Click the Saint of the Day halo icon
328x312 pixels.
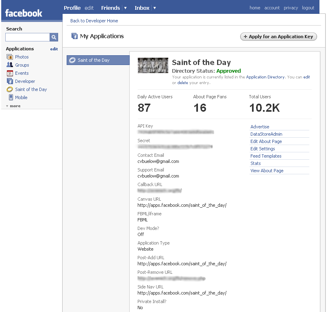pyautogui.click(x=10, y=89)
